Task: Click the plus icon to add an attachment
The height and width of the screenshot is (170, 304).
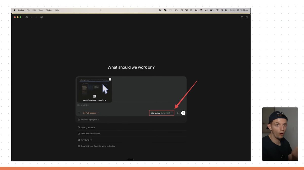Action: (x=79, y=113)
